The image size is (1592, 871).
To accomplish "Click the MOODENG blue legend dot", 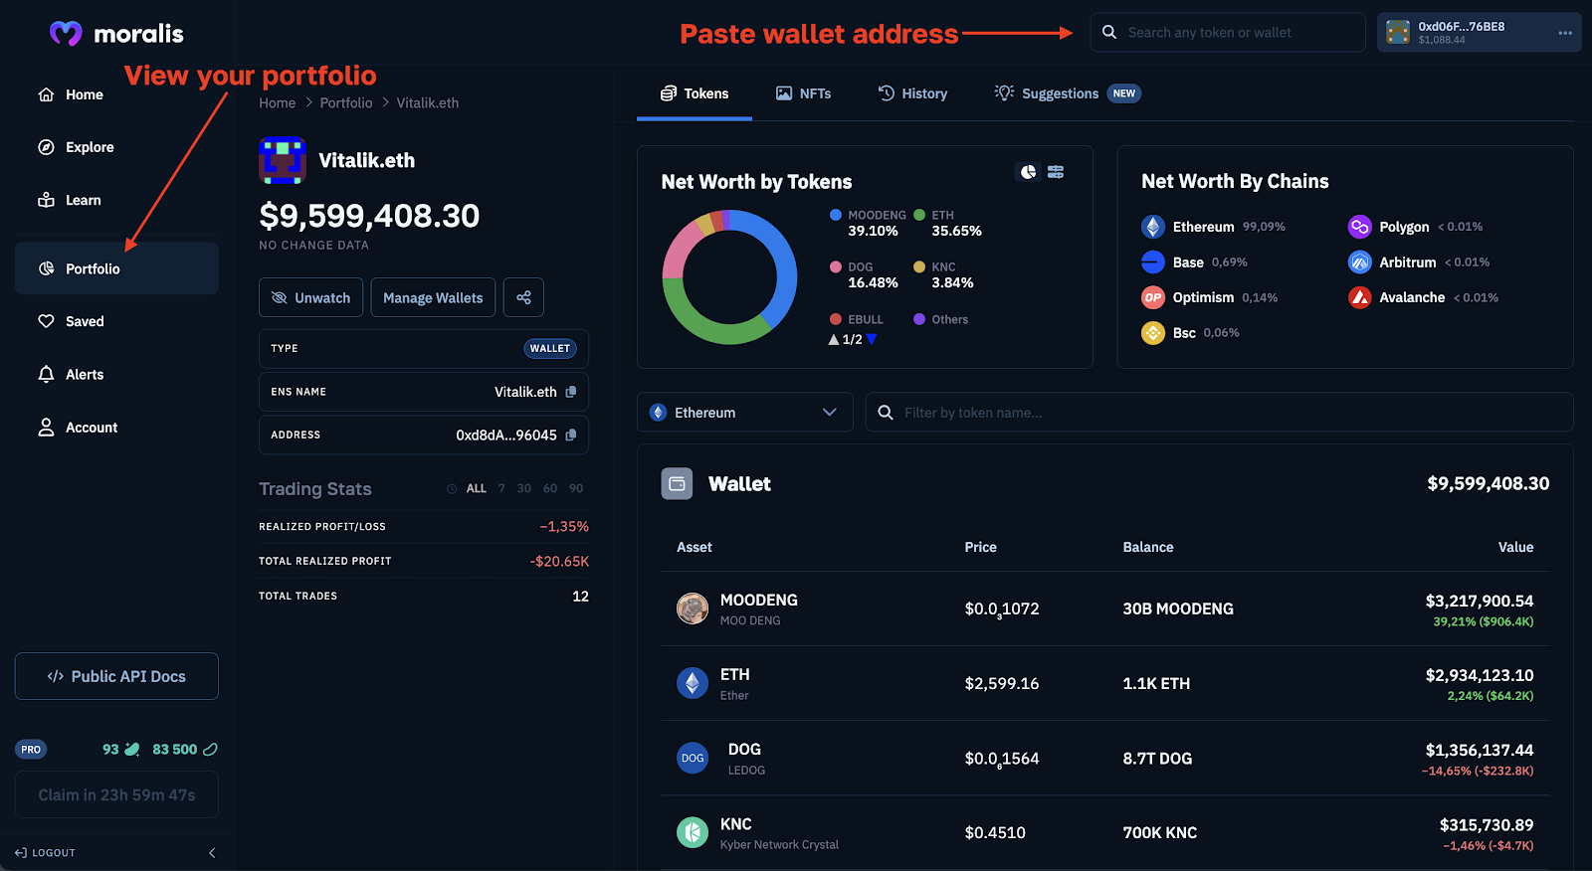I will click(836, 215).
